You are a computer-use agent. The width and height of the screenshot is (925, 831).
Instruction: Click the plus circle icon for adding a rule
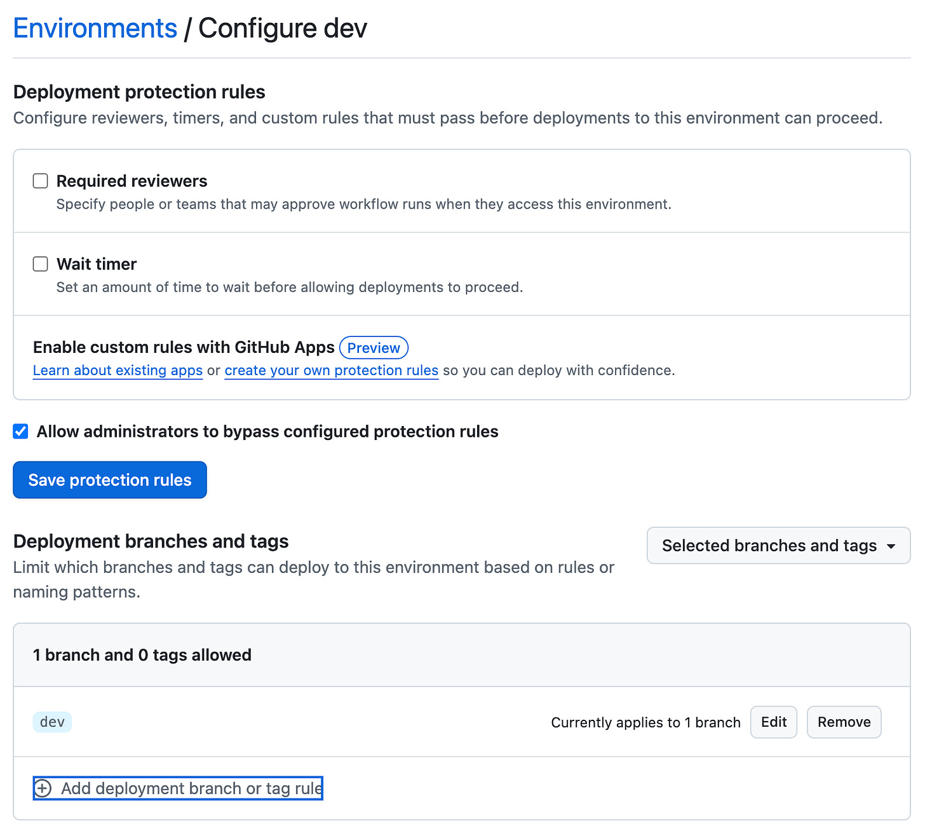click(x=43, y=788)
